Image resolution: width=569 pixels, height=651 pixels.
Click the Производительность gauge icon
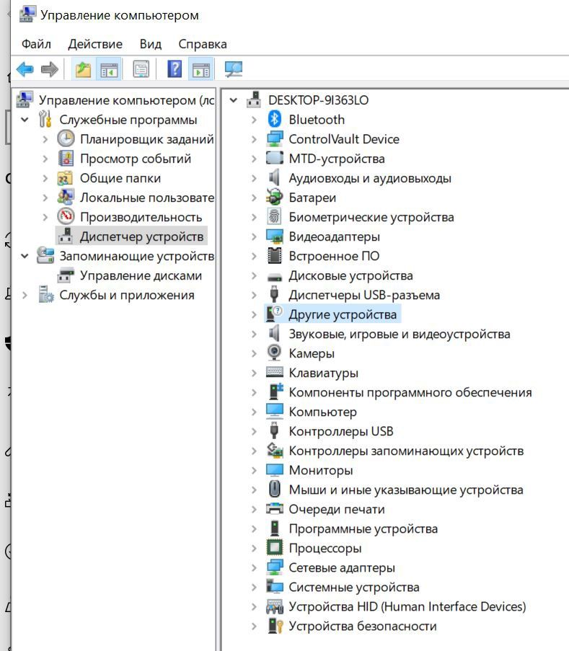click(66, 217)
